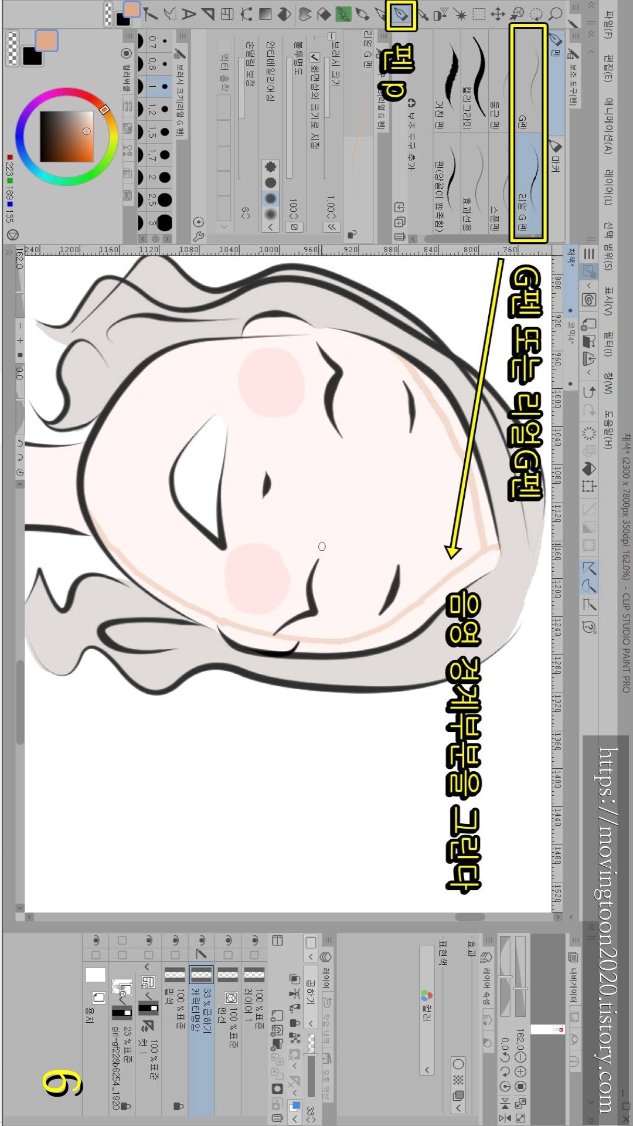Select the 거친 펜 sub tool
This screenshot has width=633, height=1126.
(x=447, y=80)
